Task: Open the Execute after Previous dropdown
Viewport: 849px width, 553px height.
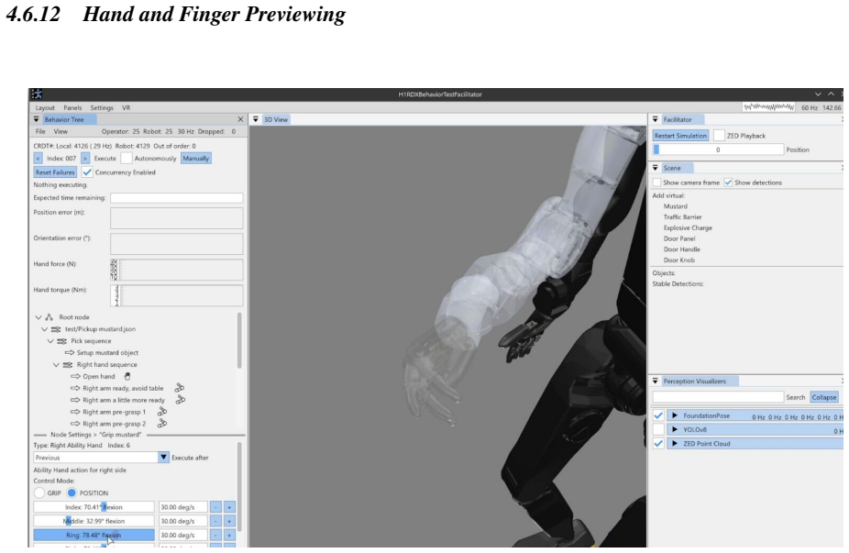Action: (x=163, y=458)
